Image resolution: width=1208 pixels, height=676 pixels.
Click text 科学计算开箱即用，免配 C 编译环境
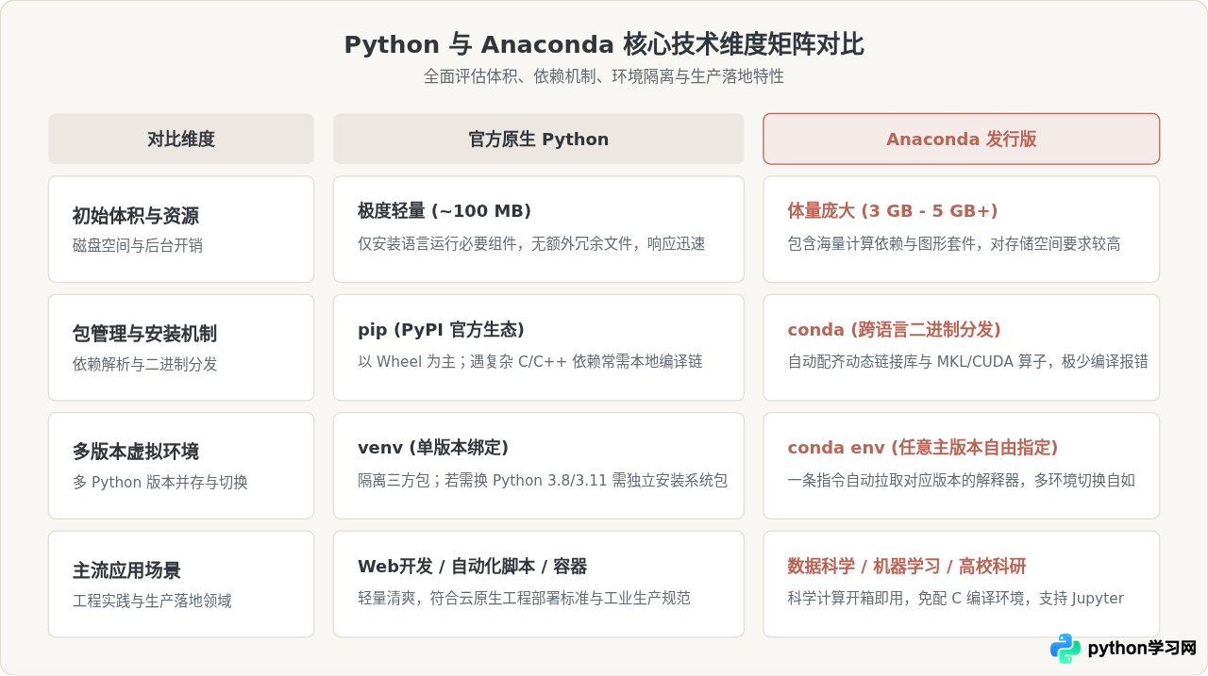(x=909, y=598)
